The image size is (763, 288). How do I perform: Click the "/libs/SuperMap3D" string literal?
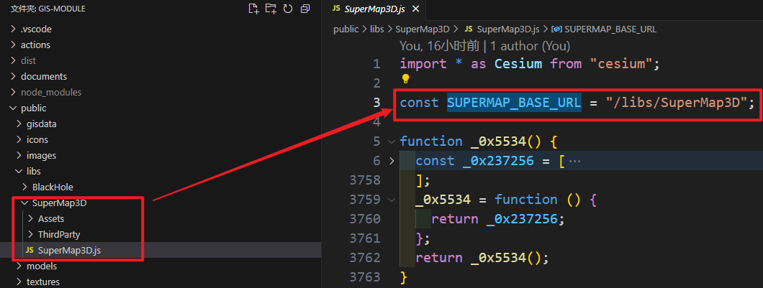(676, 103)
